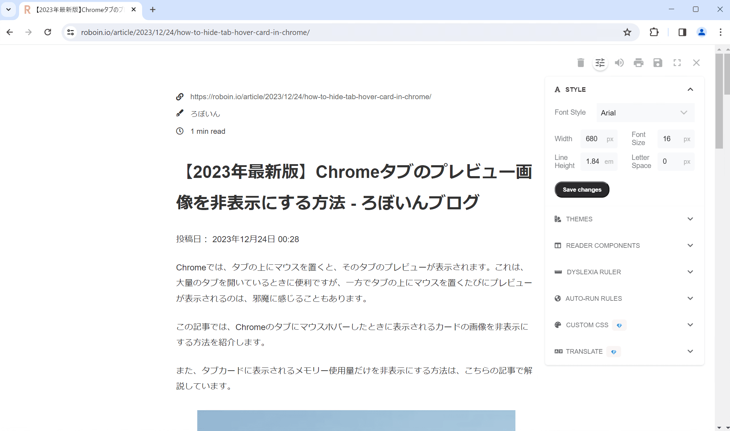
Task: Open Chrome Extensions puzzle icon
Action: click(x=654, y=32)
